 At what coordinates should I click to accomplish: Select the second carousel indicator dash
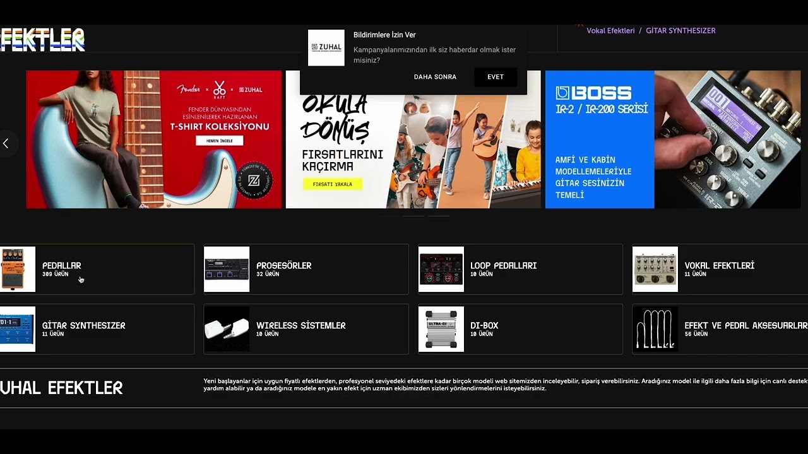[x=413, y=216]
